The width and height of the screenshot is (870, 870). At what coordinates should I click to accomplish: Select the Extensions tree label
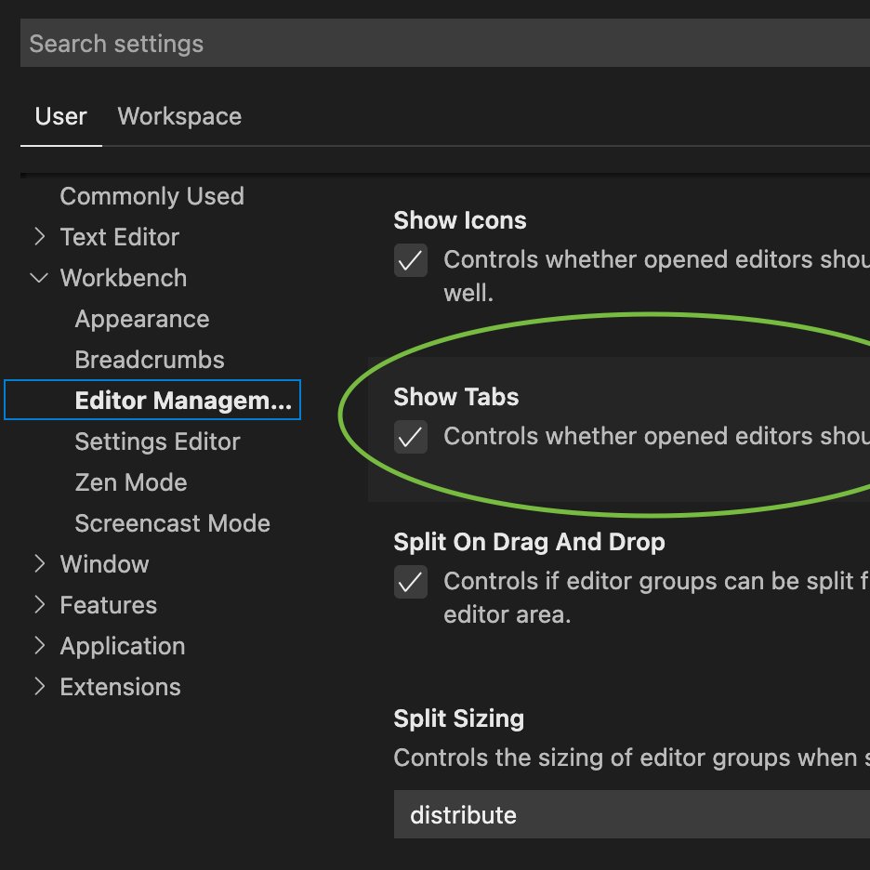(x=121, y=687)
